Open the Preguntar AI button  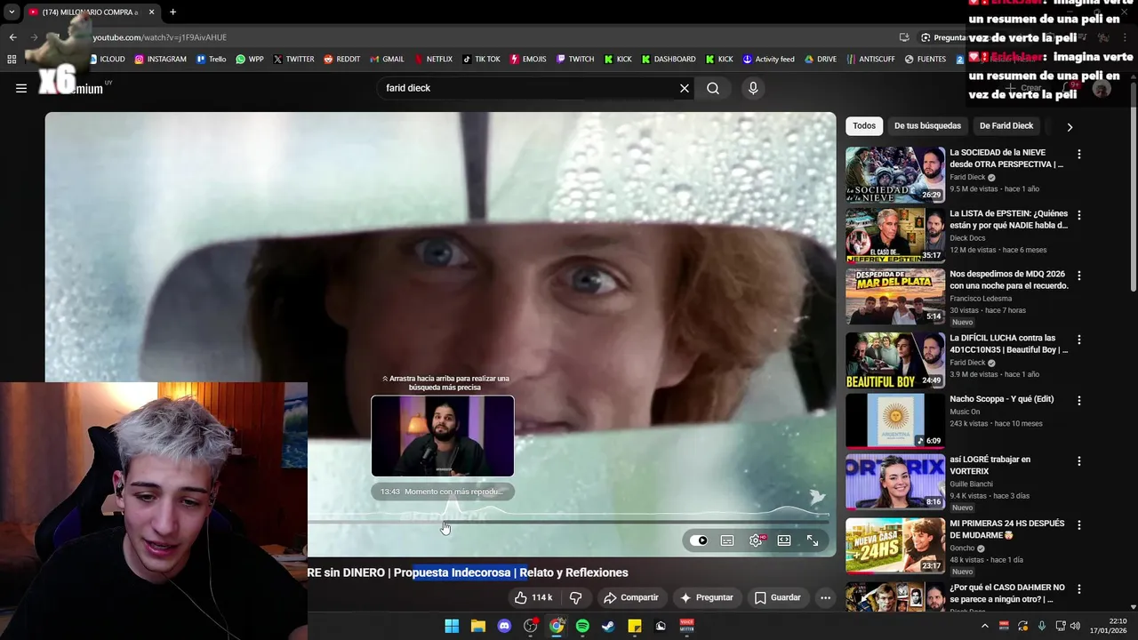tap(707, 597)
